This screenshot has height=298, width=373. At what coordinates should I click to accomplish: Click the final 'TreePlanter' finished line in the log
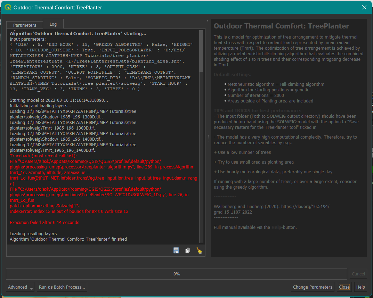[x=68, y=239]
